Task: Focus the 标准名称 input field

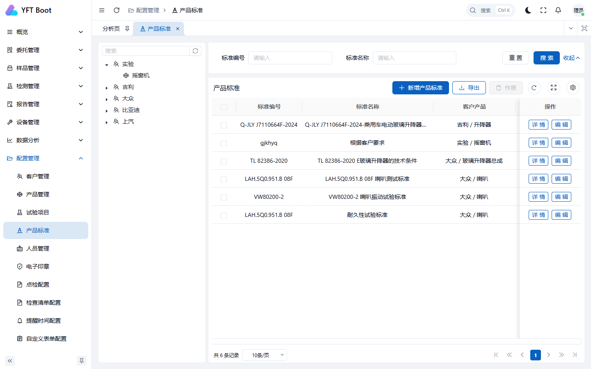Action: tap(415, 58)
